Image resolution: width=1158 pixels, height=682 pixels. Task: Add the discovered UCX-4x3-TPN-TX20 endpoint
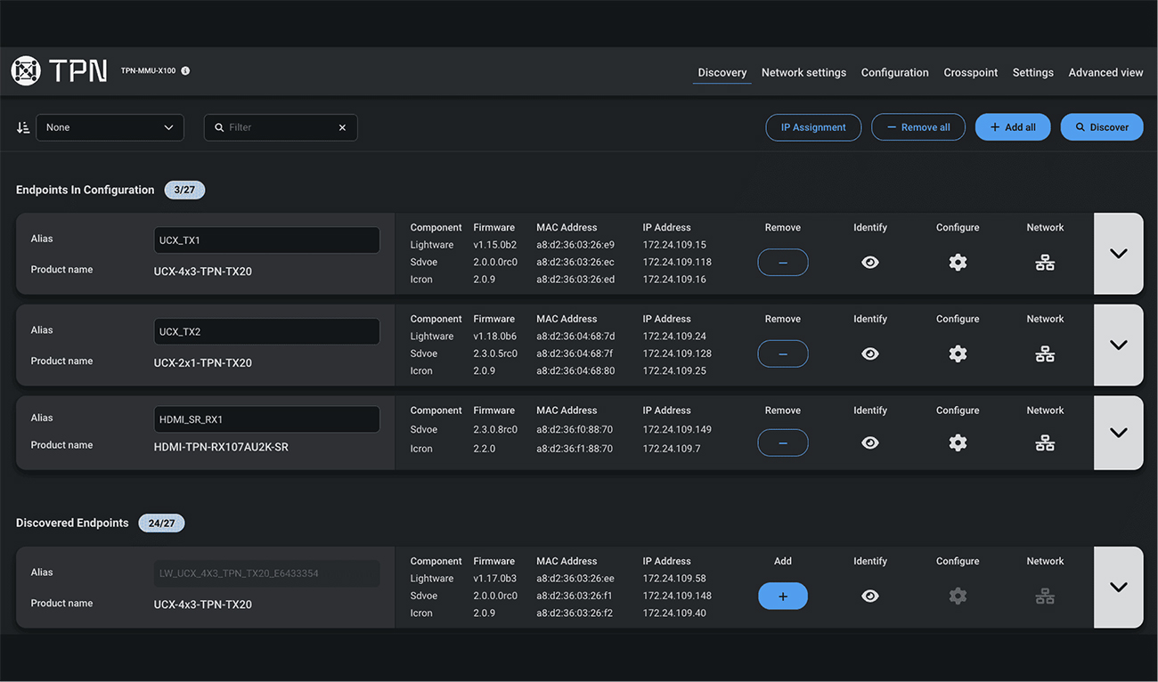783,597
